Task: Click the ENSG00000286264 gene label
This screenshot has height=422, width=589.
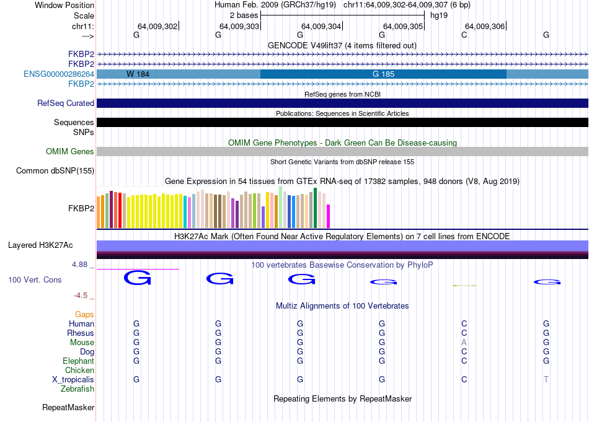Action: pyautogui.click(x=59, y=74)
